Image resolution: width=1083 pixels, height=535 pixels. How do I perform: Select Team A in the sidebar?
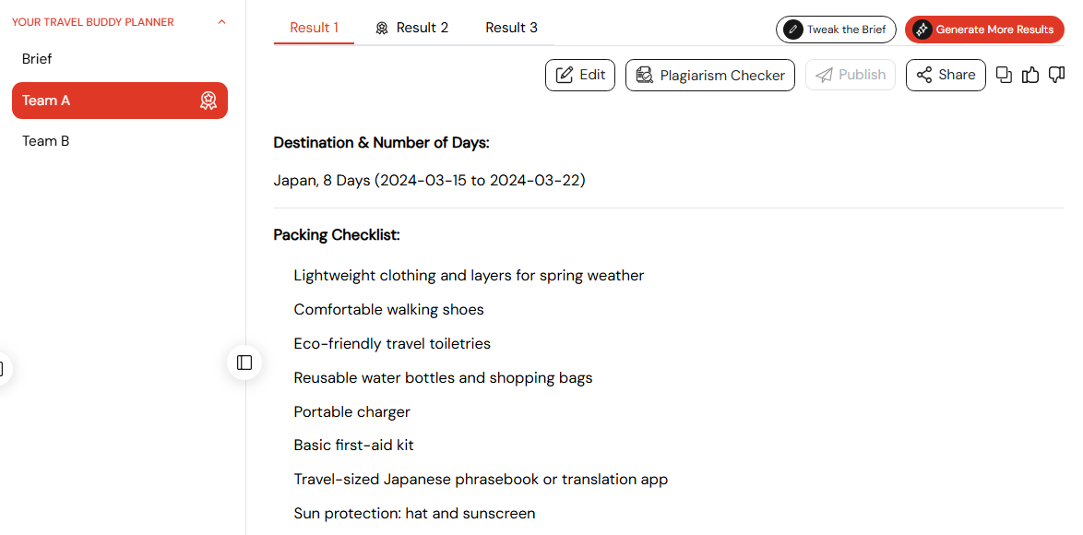pyautogui.click(x=101, y=101)
